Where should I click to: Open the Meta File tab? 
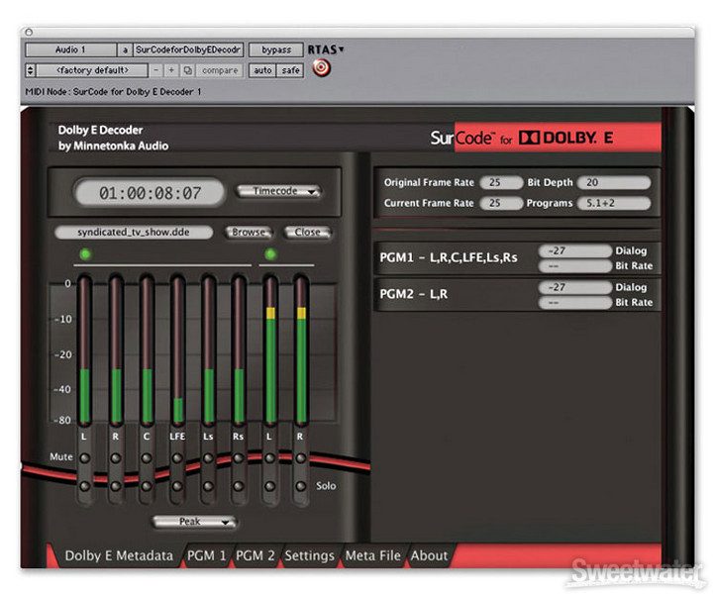pyautogui.click(x=372, y=555)
